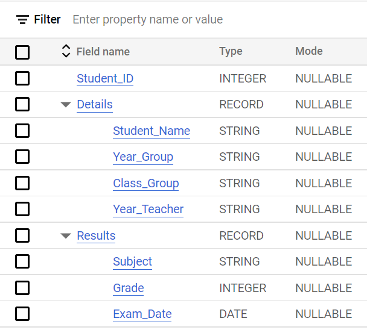This screenshot has height=330, width=367.
Task: Click the Filter icon
Action: tap(22, 20)
